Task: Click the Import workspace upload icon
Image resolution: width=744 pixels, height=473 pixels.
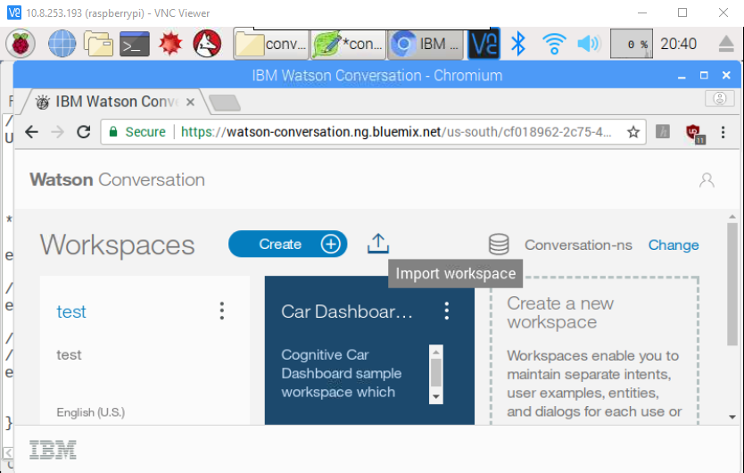Action: [x=378, y=244]
